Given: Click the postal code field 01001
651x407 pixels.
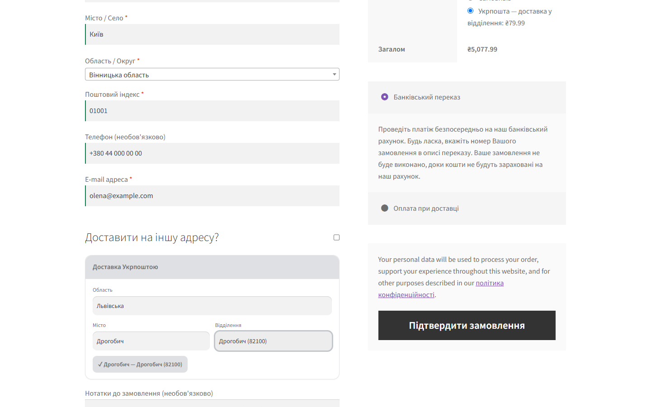Looking at the screenshot, I should coord(212,111).
